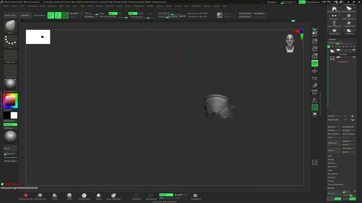This screenshot has width=362, height=203.
Task: Select the Move Topological brush
Action: [x=114, y=196]
